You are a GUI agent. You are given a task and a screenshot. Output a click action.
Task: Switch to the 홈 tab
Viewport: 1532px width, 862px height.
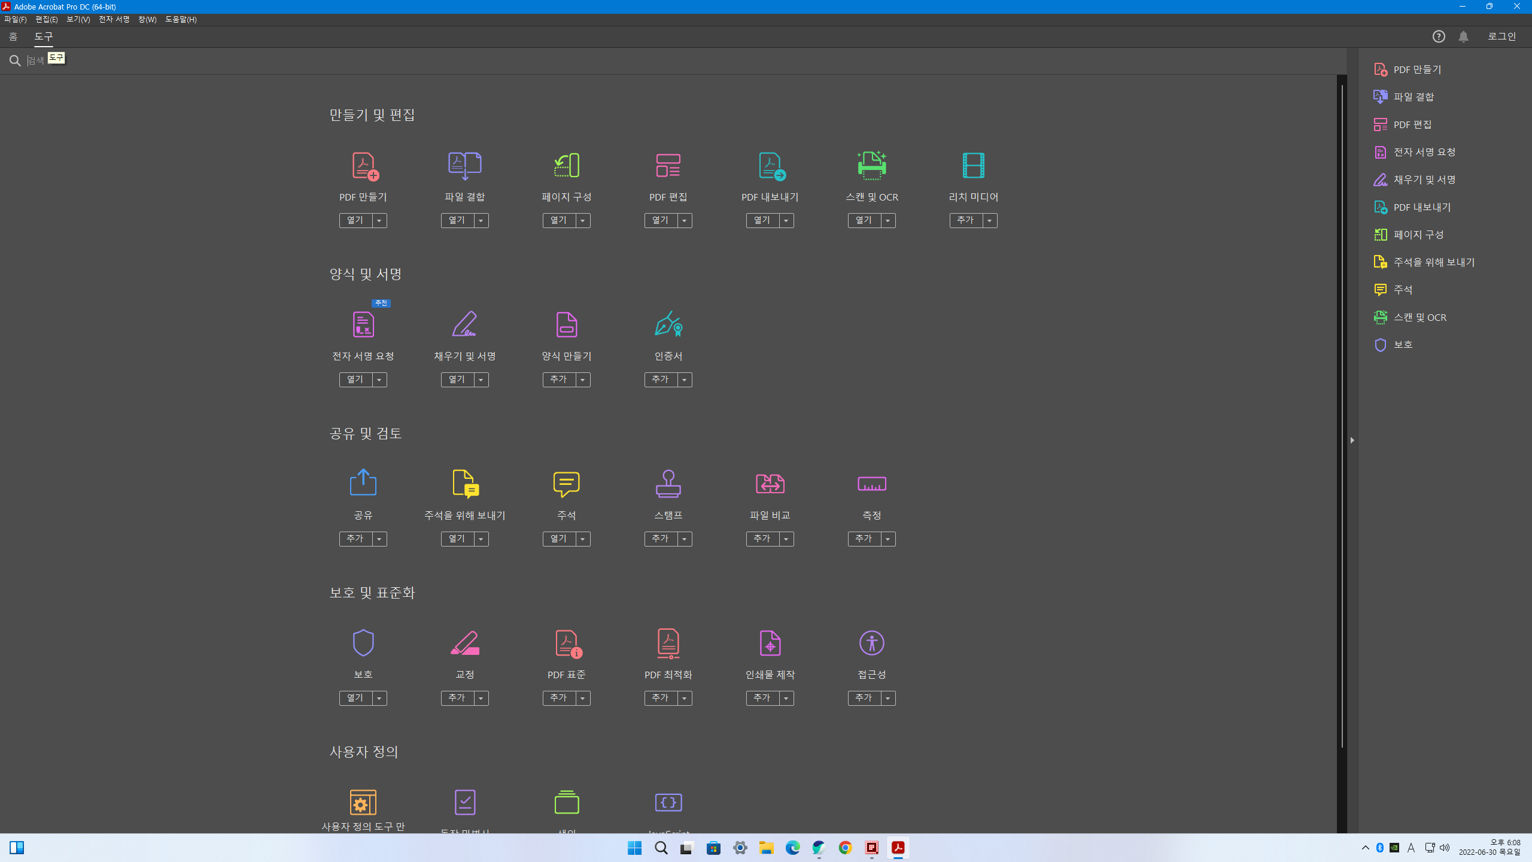point(13,37)
